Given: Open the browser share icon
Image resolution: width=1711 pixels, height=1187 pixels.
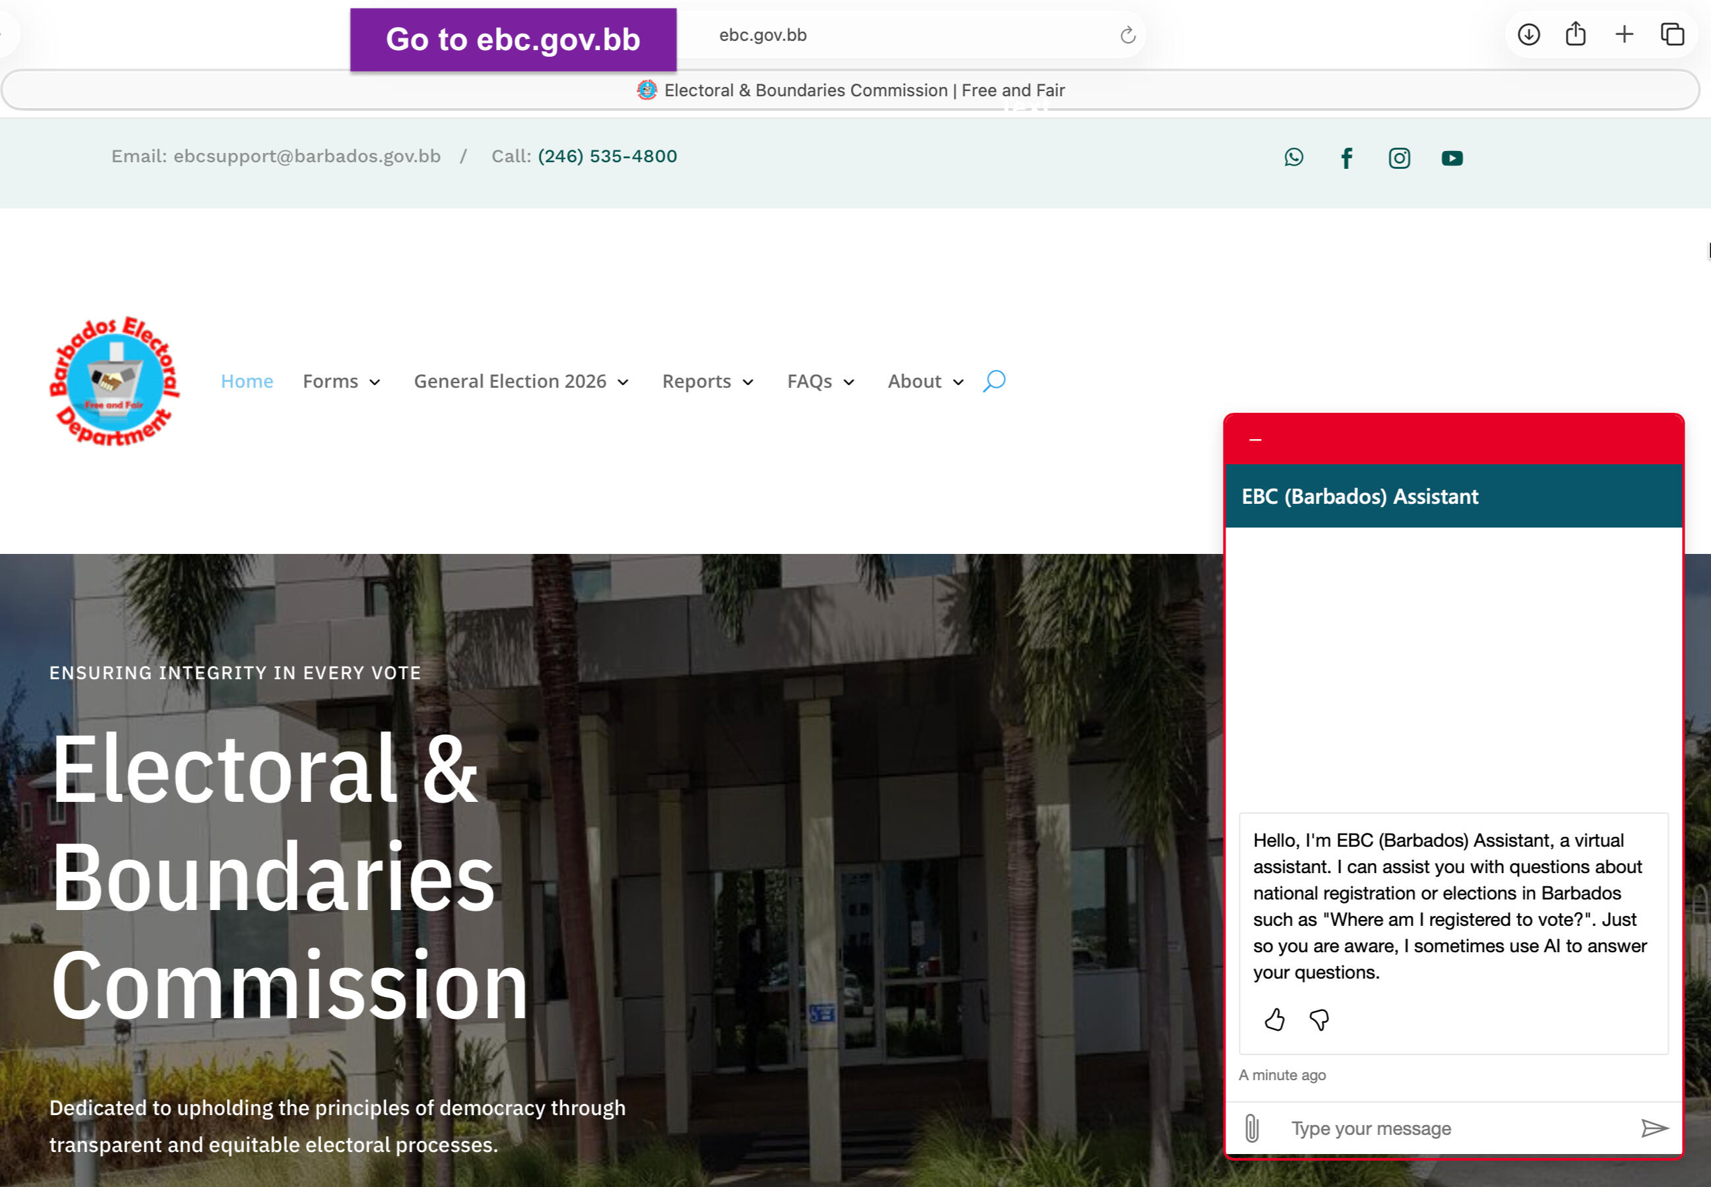Looking at the screenshot, I should pos(1576,34).
